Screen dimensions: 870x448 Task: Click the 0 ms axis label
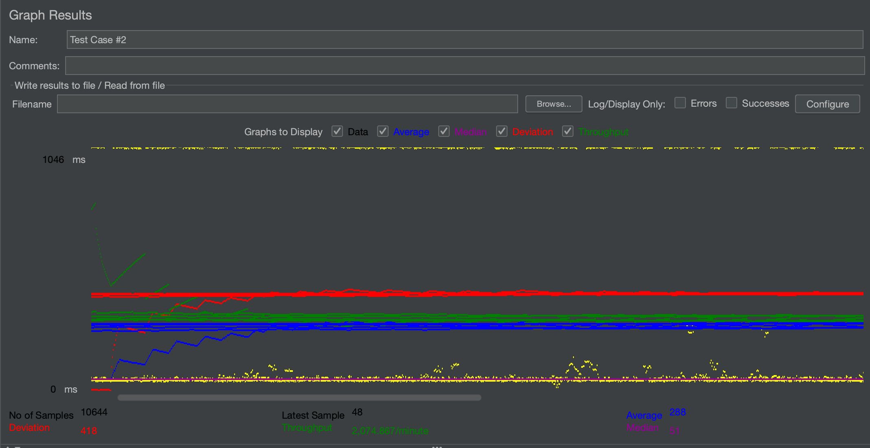(x=64, y=389)
